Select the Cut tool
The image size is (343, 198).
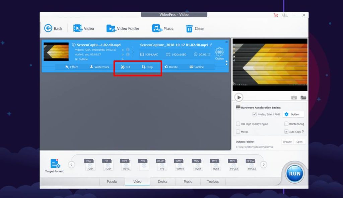coord(125,67)
